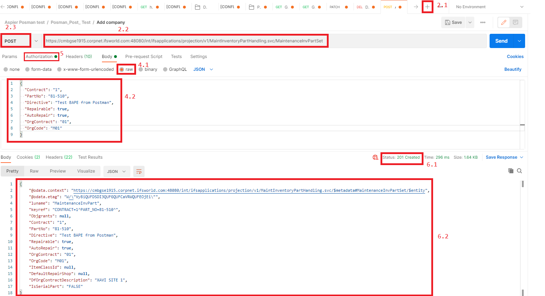Open the Authorization tab
The height and width of the screenshot is (296, 545).
pyautogui.click(x=41, y=57)
